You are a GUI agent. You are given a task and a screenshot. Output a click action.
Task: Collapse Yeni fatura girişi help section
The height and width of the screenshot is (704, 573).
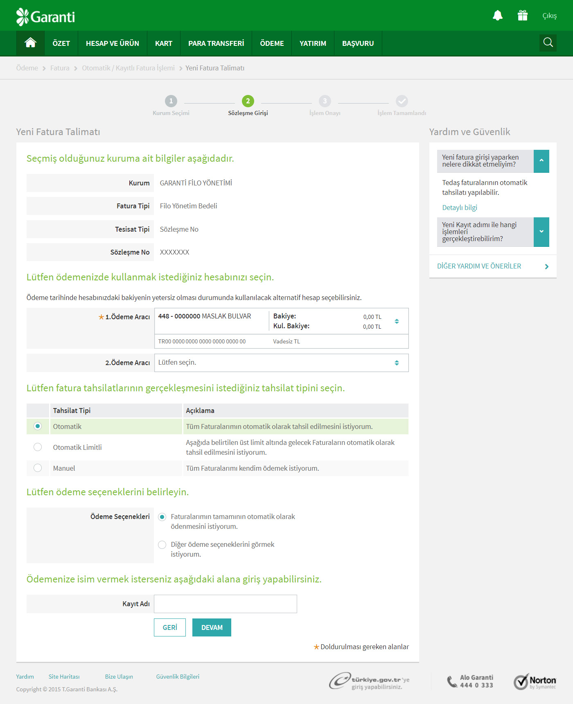tap(541, 161)
